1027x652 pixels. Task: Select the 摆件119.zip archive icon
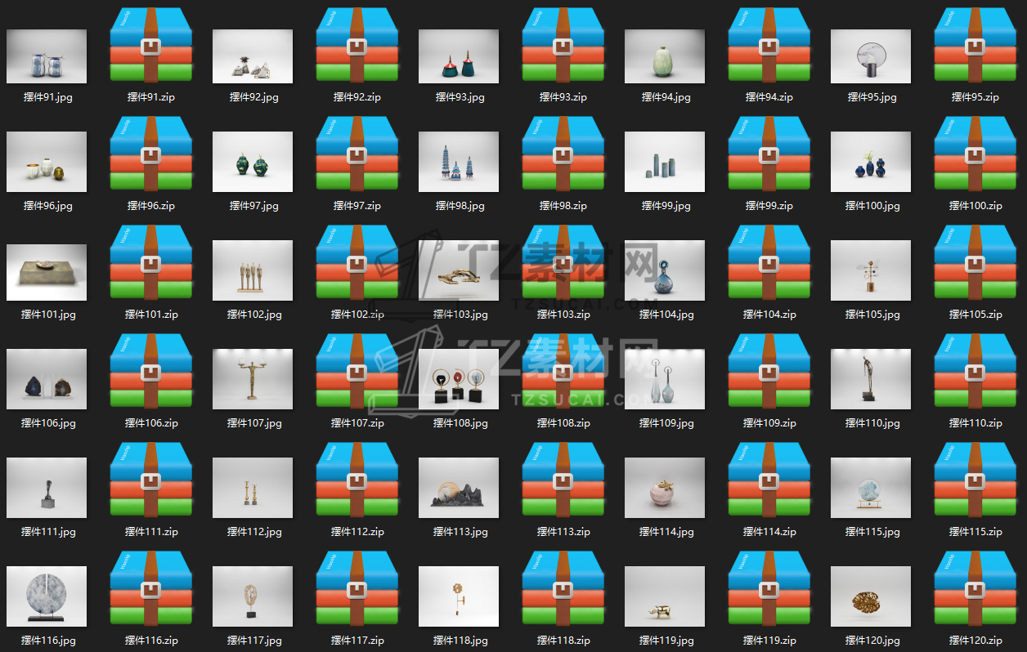click(769, 588)
